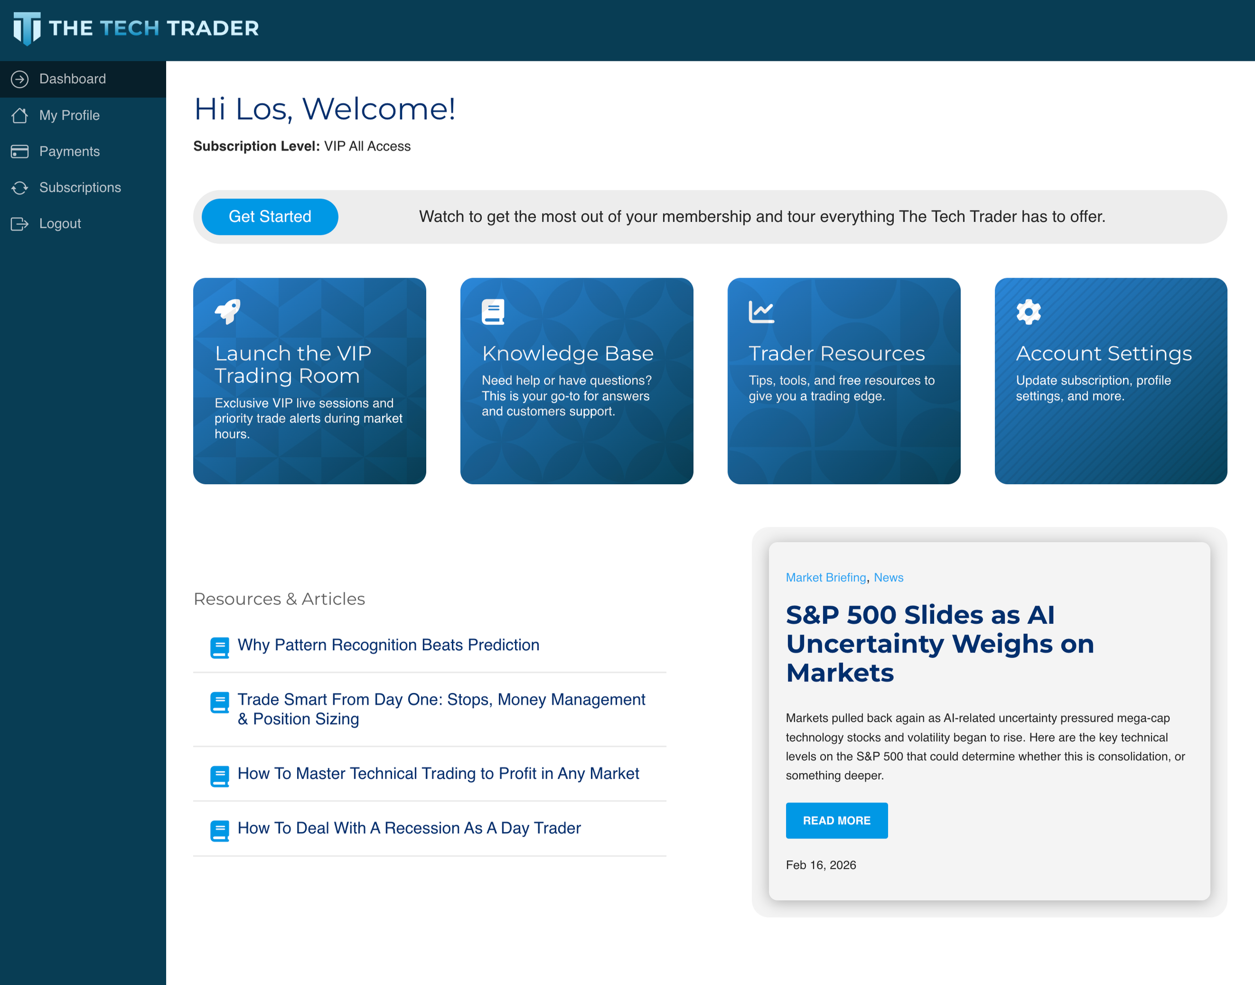
Task: Click the chart icon on Trader Resources card
Action: click(761, 312)
